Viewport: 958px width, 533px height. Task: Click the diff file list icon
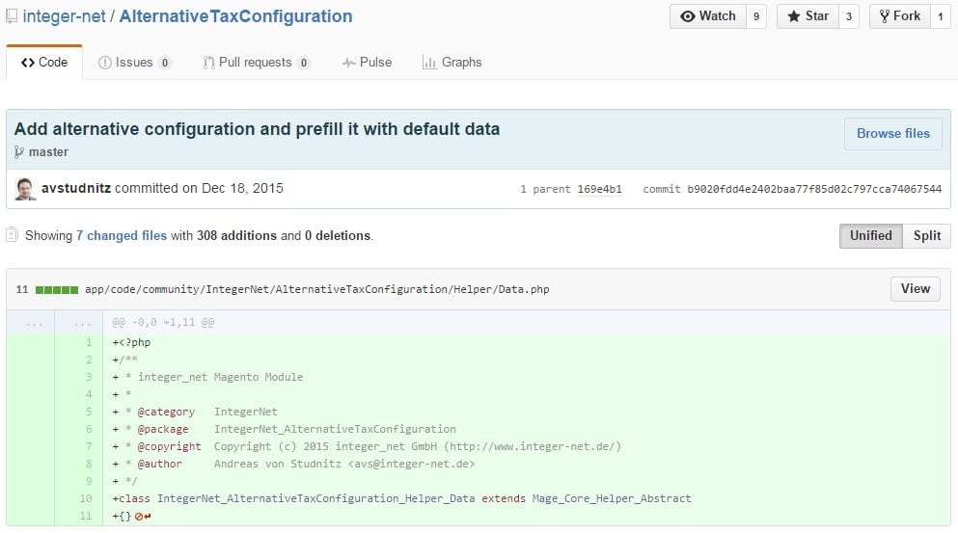point(13,235)
